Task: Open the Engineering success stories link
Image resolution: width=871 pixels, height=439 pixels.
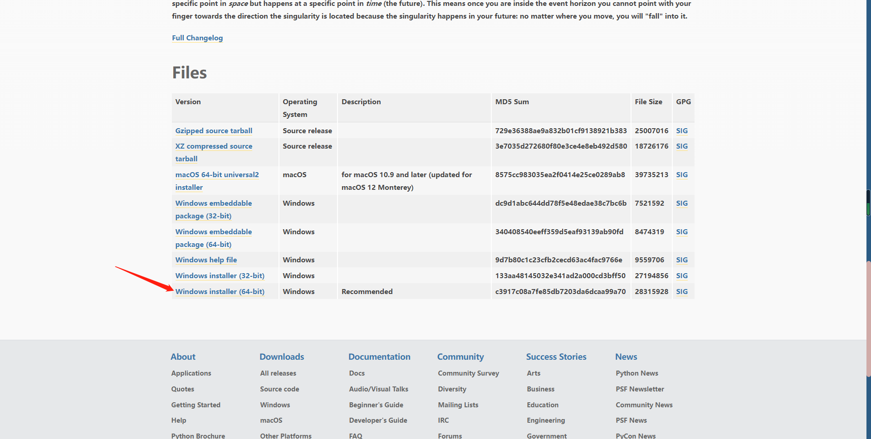Action: tap(546, 420)
